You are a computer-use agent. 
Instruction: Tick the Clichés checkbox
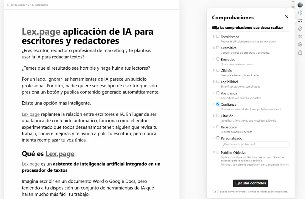coord(218,70)
